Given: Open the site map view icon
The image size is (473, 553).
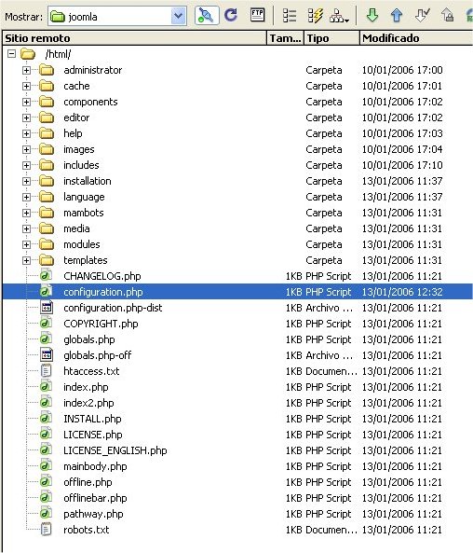Looking at the screenshot, I should click(339, 16).
